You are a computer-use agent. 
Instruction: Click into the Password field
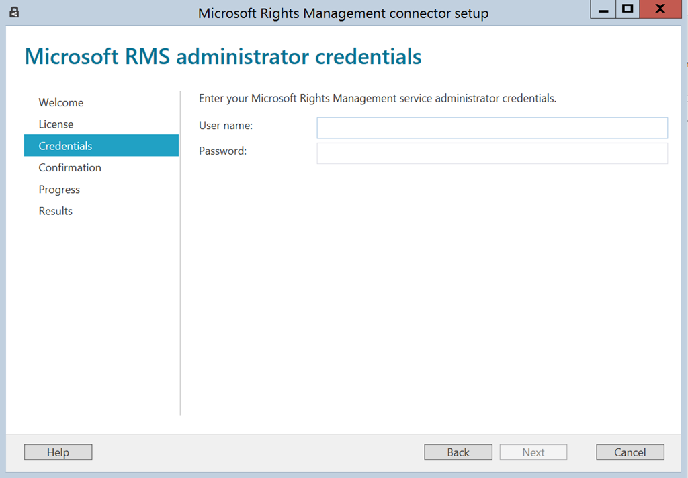492,153
